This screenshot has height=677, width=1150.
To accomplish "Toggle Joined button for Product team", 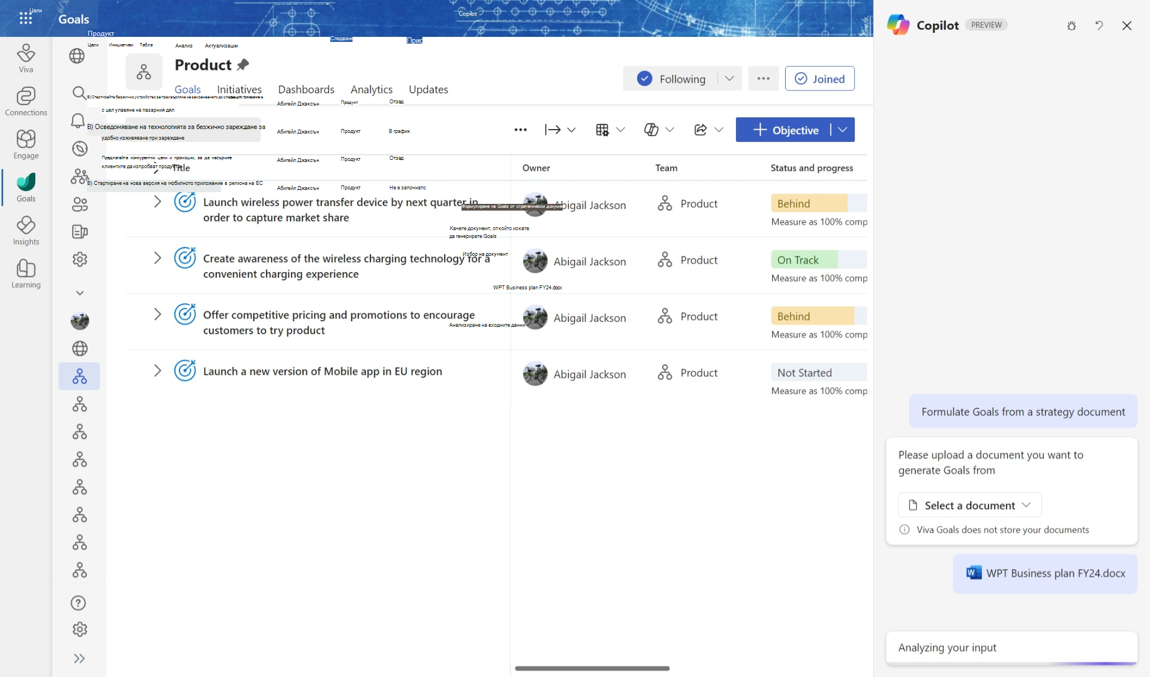I will [820, 78].
